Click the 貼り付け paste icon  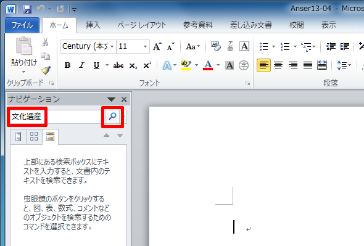(24, 46)
